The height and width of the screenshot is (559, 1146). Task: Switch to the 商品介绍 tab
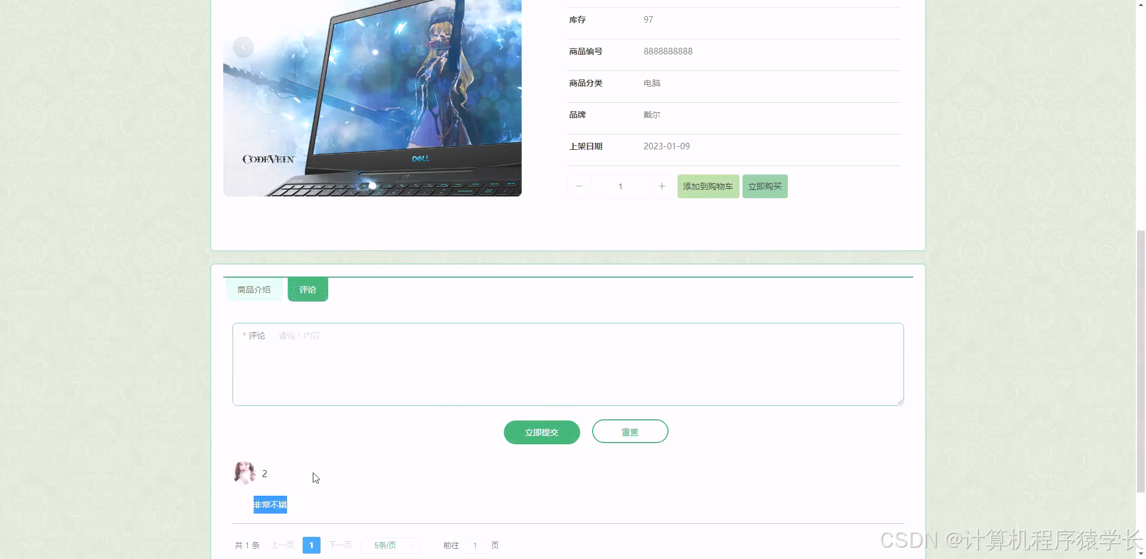[254, 290]
